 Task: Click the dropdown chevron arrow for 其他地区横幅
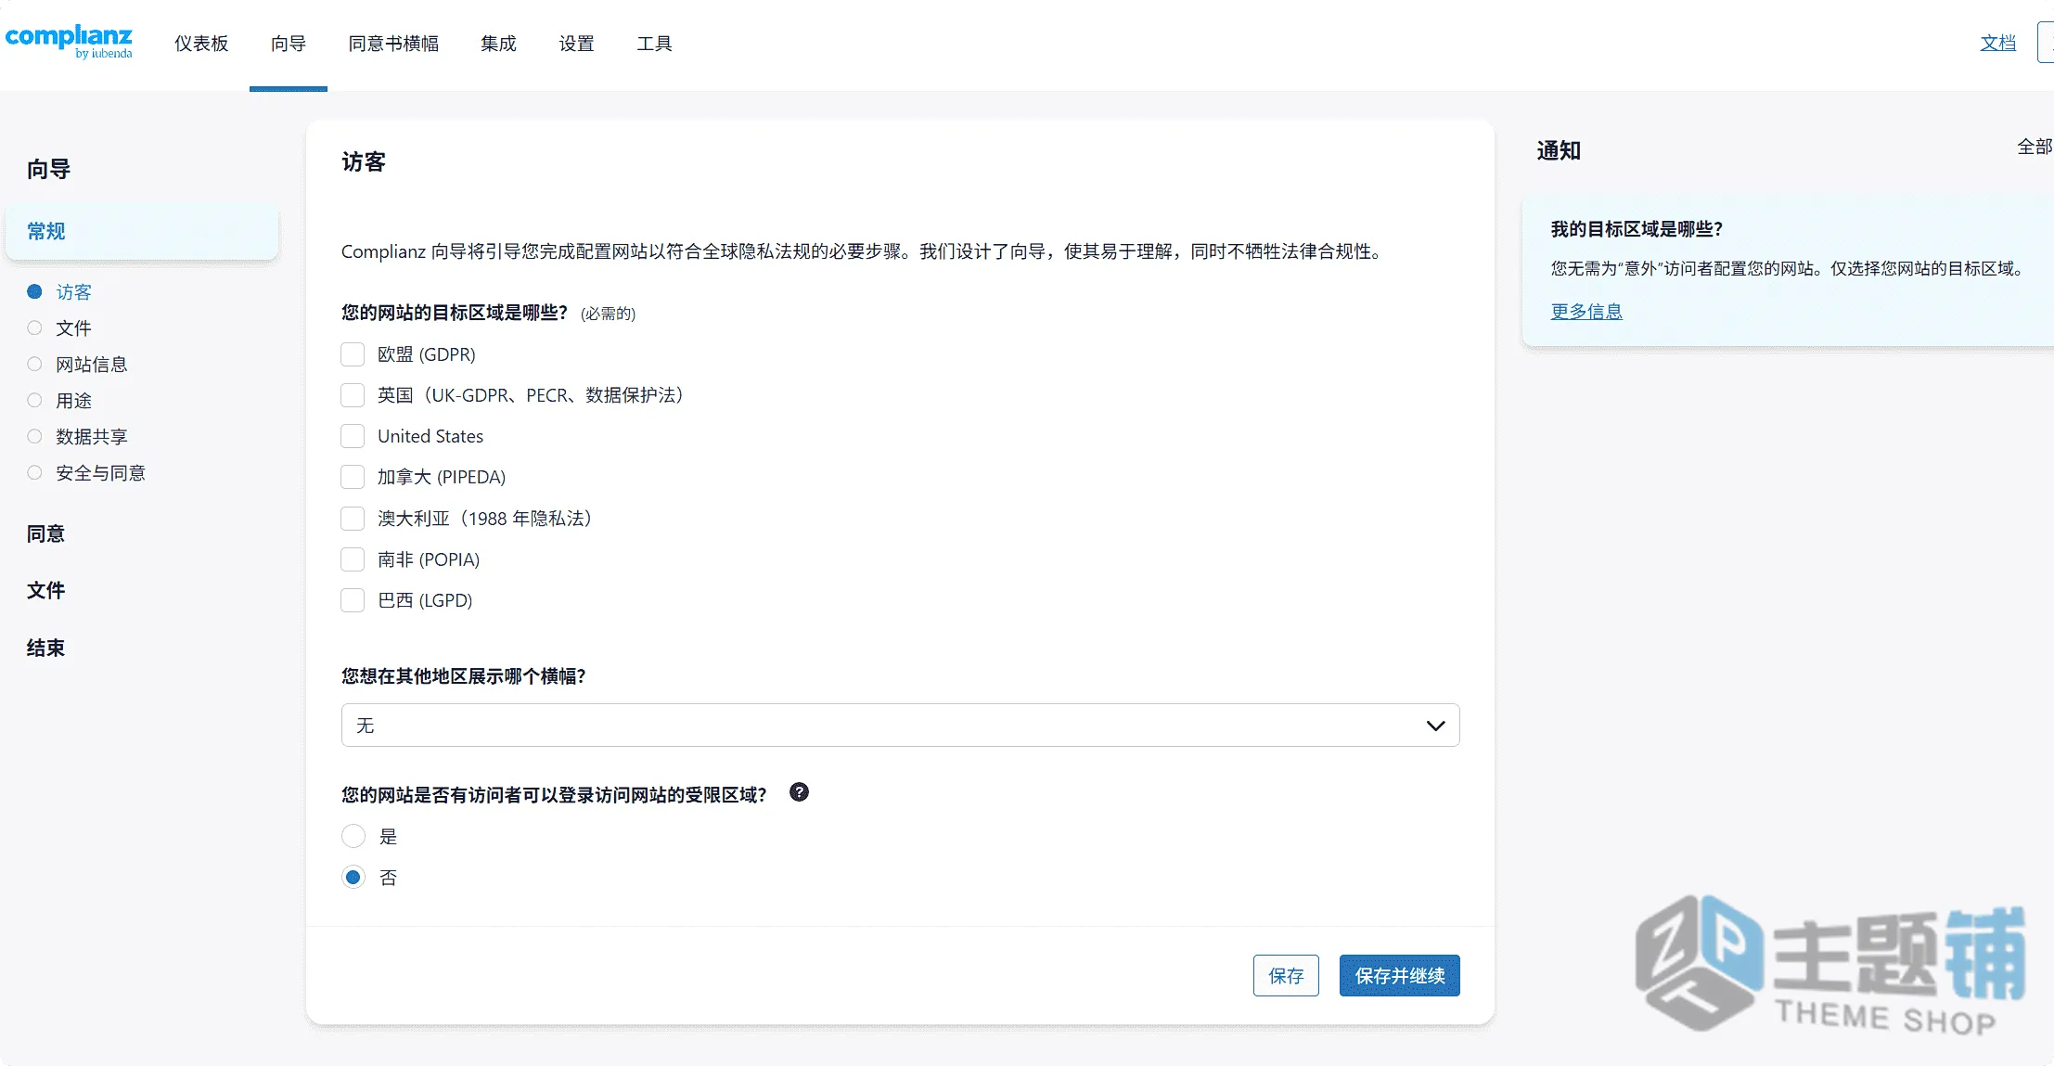click(x=1435, y=726)
